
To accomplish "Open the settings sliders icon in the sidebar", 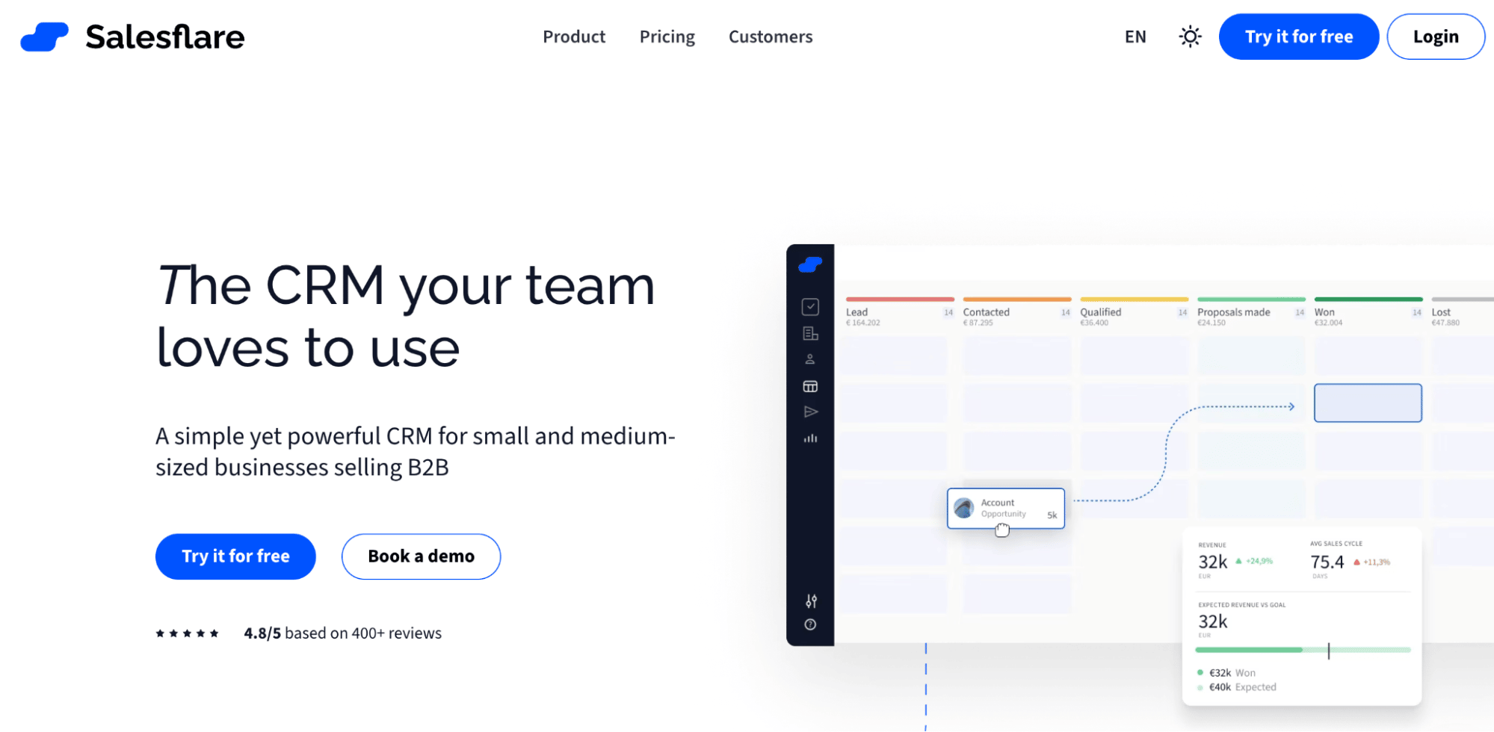I will click(x=810, y=601).
